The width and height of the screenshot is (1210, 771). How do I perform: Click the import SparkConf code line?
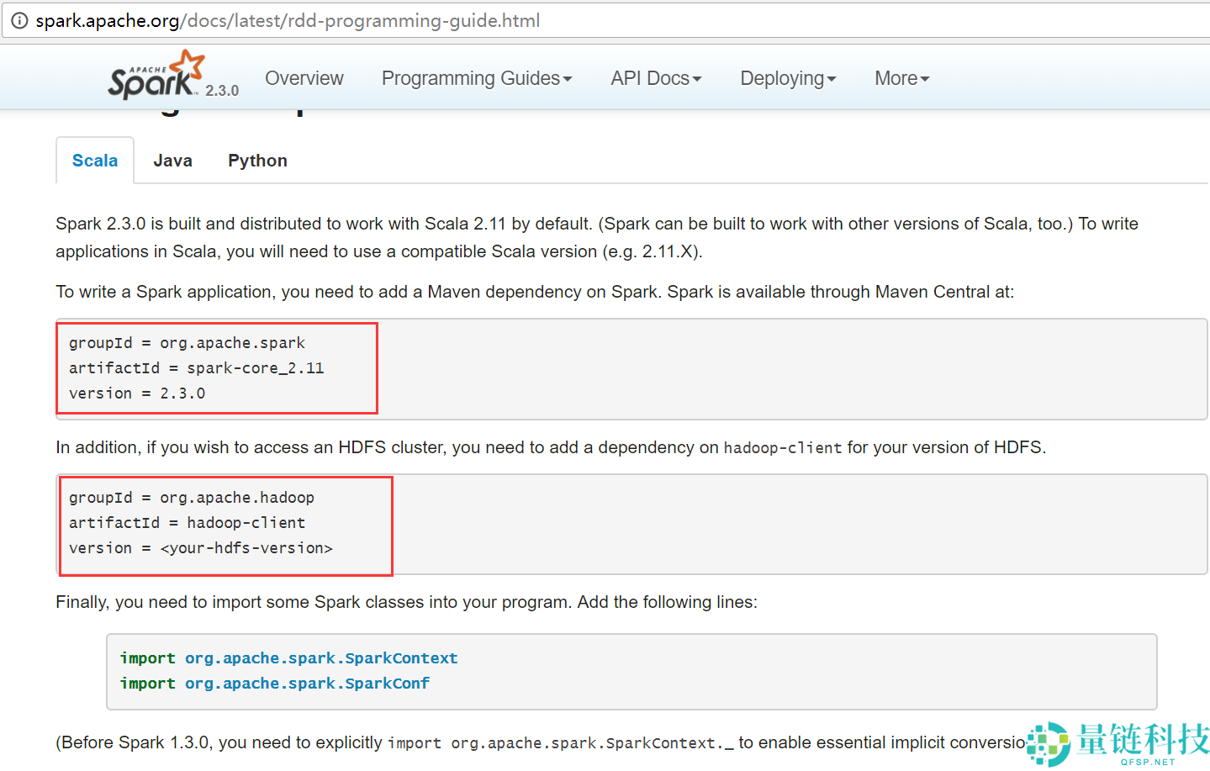coord(274,684)
